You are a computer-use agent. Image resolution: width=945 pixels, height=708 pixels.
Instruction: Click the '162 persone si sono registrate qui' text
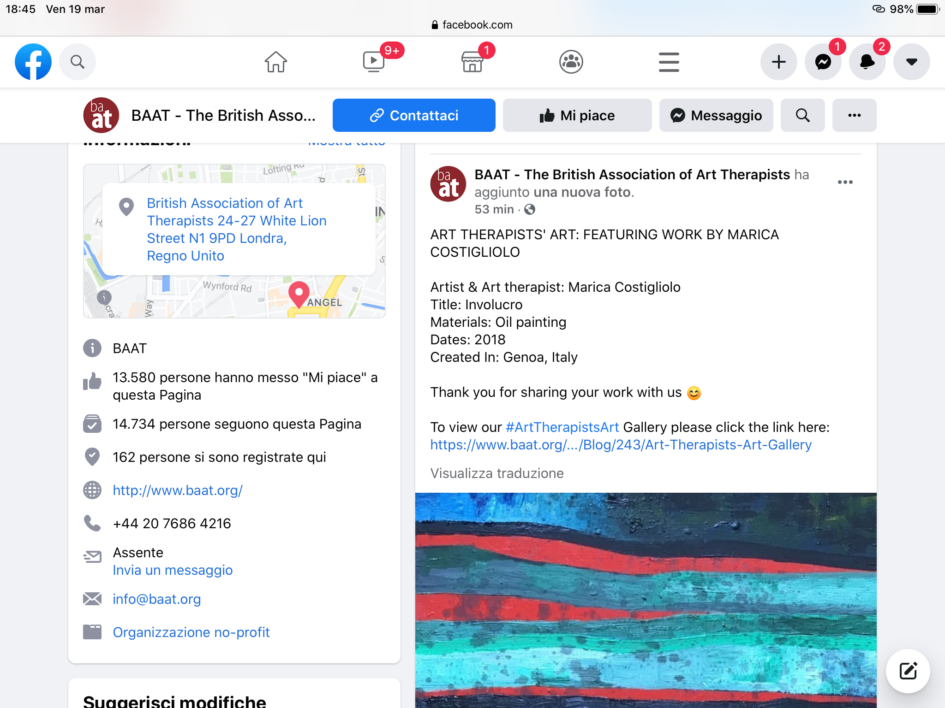coord(220,457)
